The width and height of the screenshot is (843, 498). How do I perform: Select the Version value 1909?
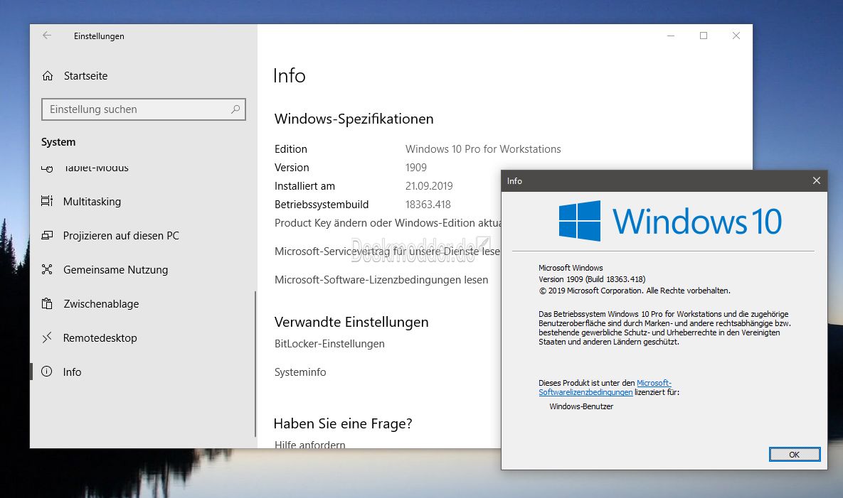[415, 168]
